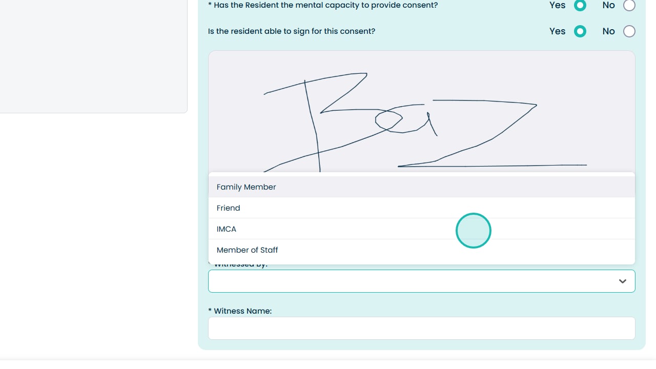Select Yes for Resident mental capacity

[x=580, y=5]
